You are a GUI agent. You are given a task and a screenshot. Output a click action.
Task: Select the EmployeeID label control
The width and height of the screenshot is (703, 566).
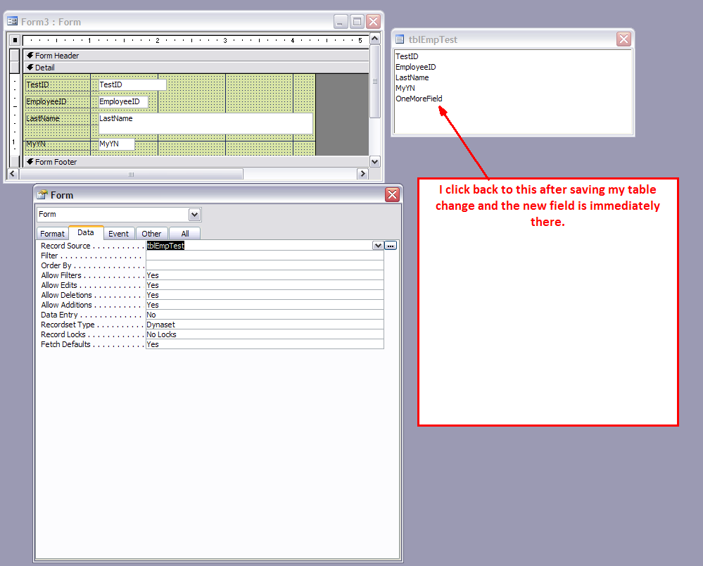click(58, 102)
